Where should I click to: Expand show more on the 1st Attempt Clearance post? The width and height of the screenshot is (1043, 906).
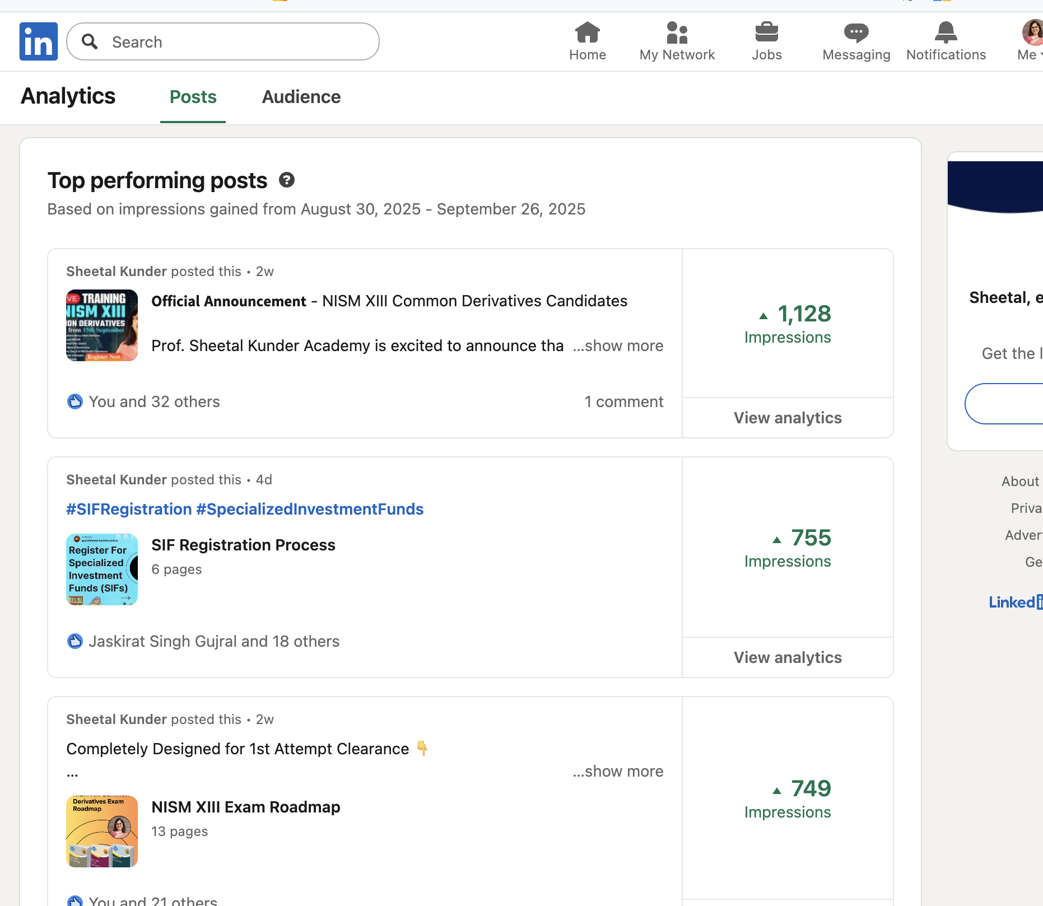click(618, 772)
